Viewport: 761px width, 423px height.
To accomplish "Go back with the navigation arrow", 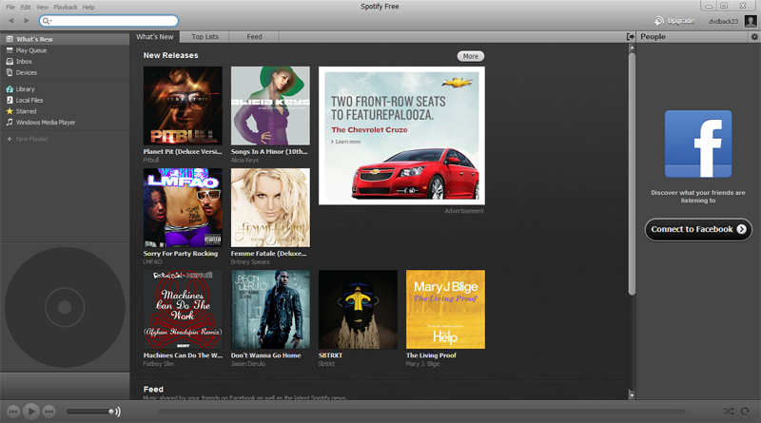I will 10,21.
